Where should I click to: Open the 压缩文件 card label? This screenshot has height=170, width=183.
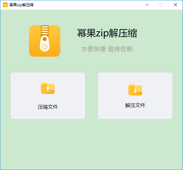pyautogui.click(x=48, y=107)
